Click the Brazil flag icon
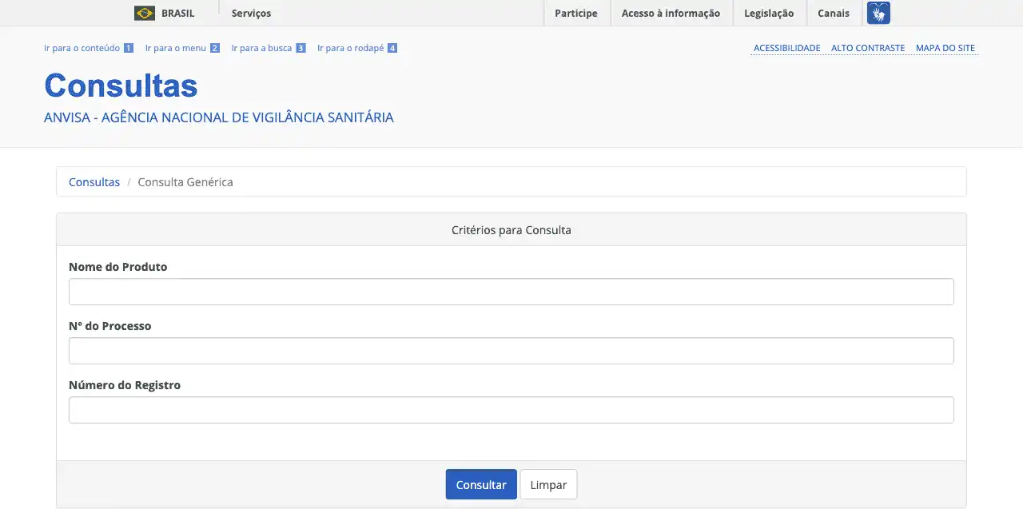1023x509 pixels. (x=145, y=13)
